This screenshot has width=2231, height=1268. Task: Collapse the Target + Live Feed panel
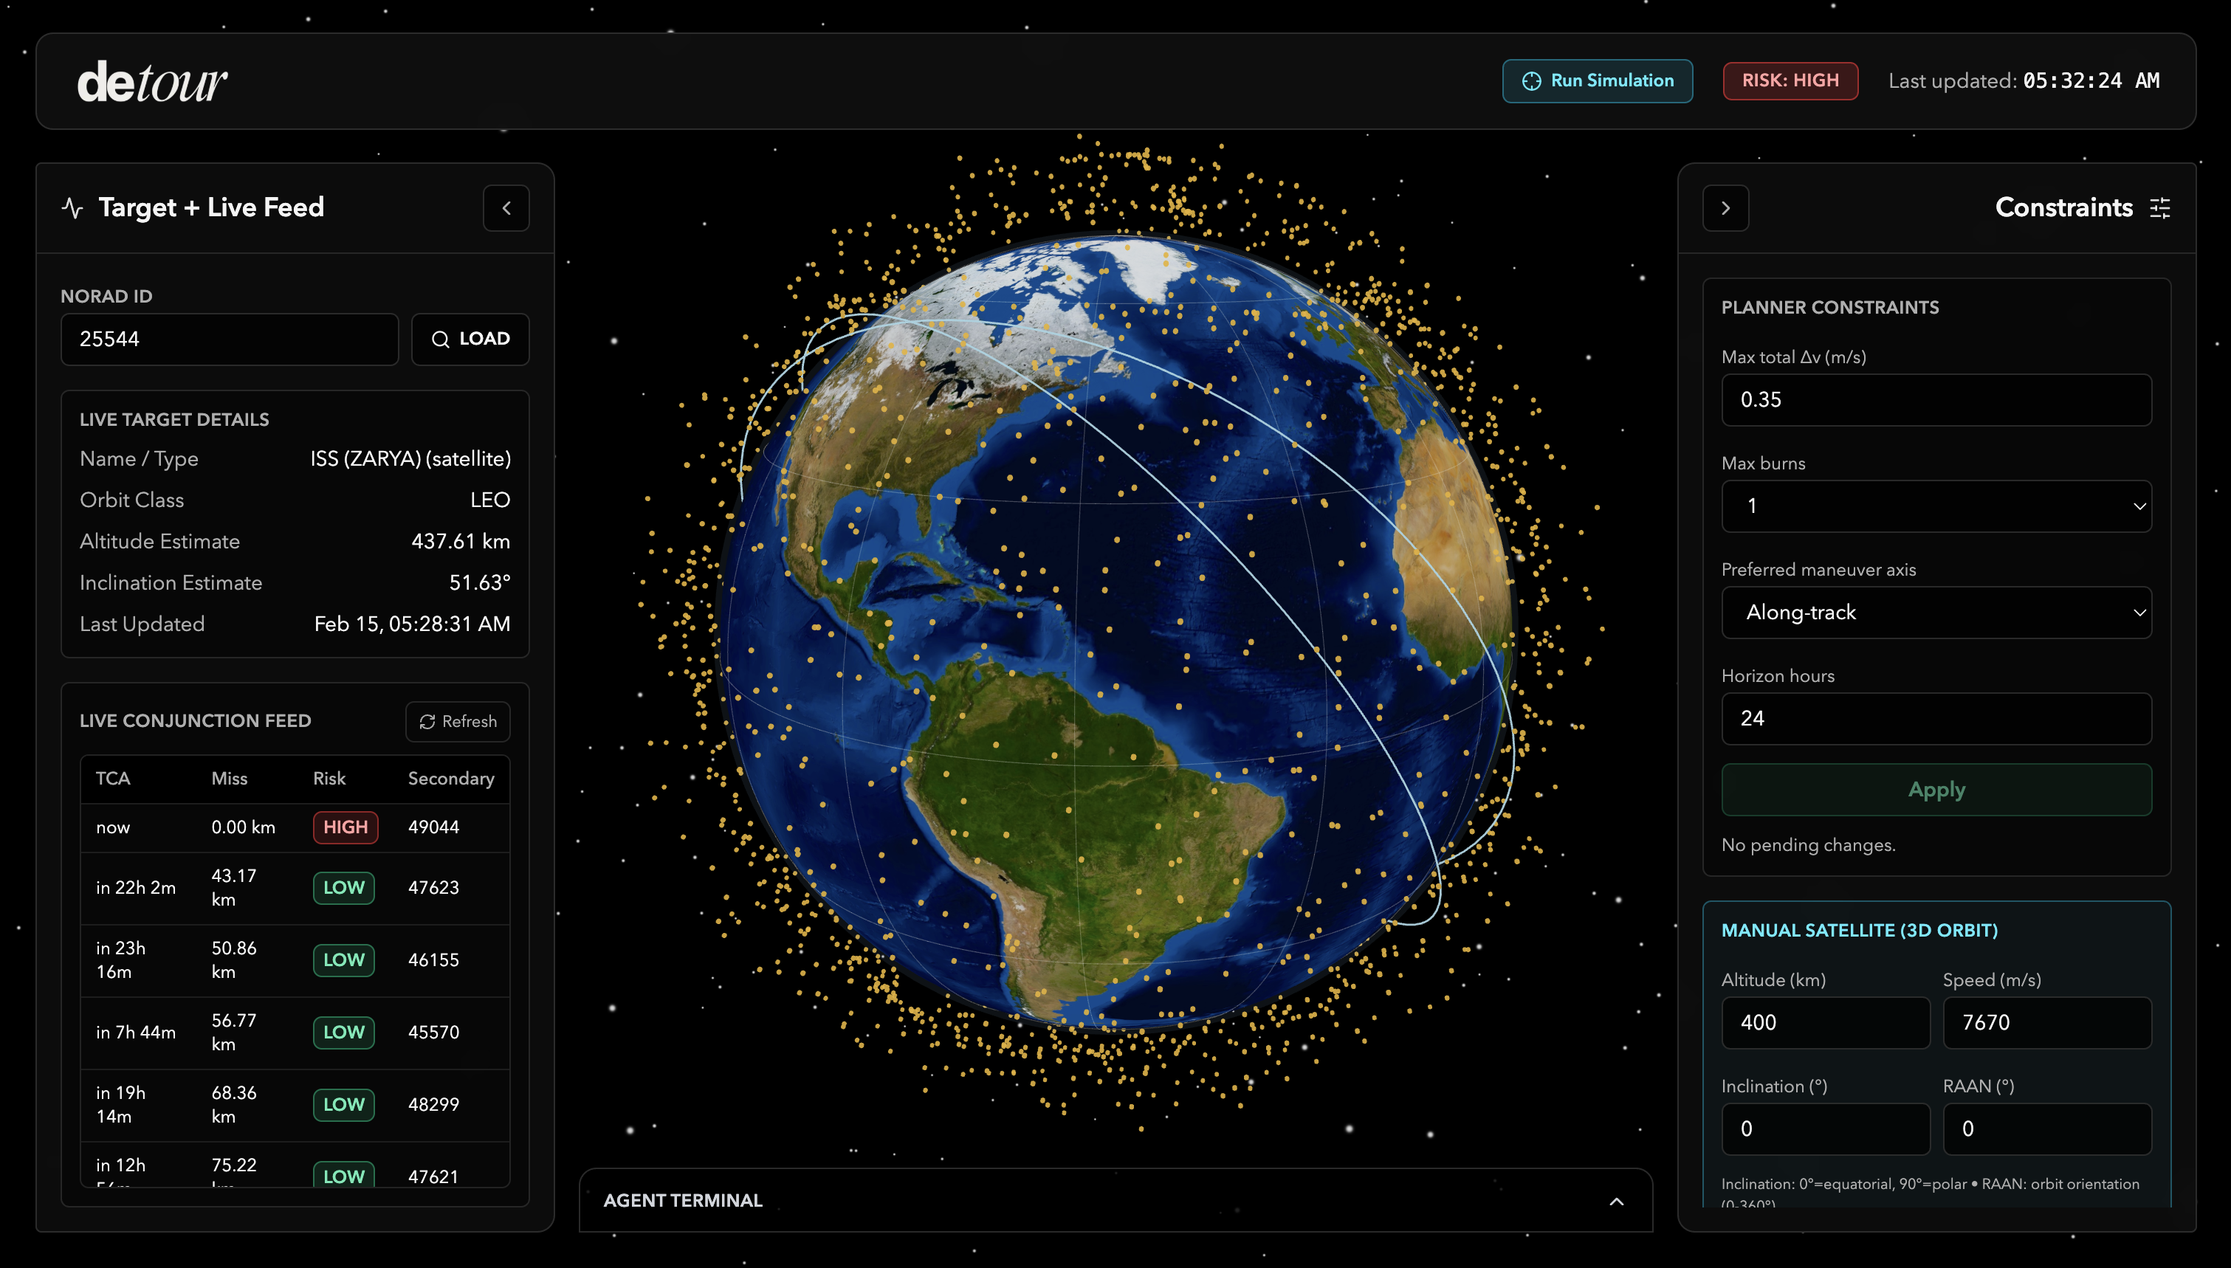pyautogui.click(x=506, y=208)
